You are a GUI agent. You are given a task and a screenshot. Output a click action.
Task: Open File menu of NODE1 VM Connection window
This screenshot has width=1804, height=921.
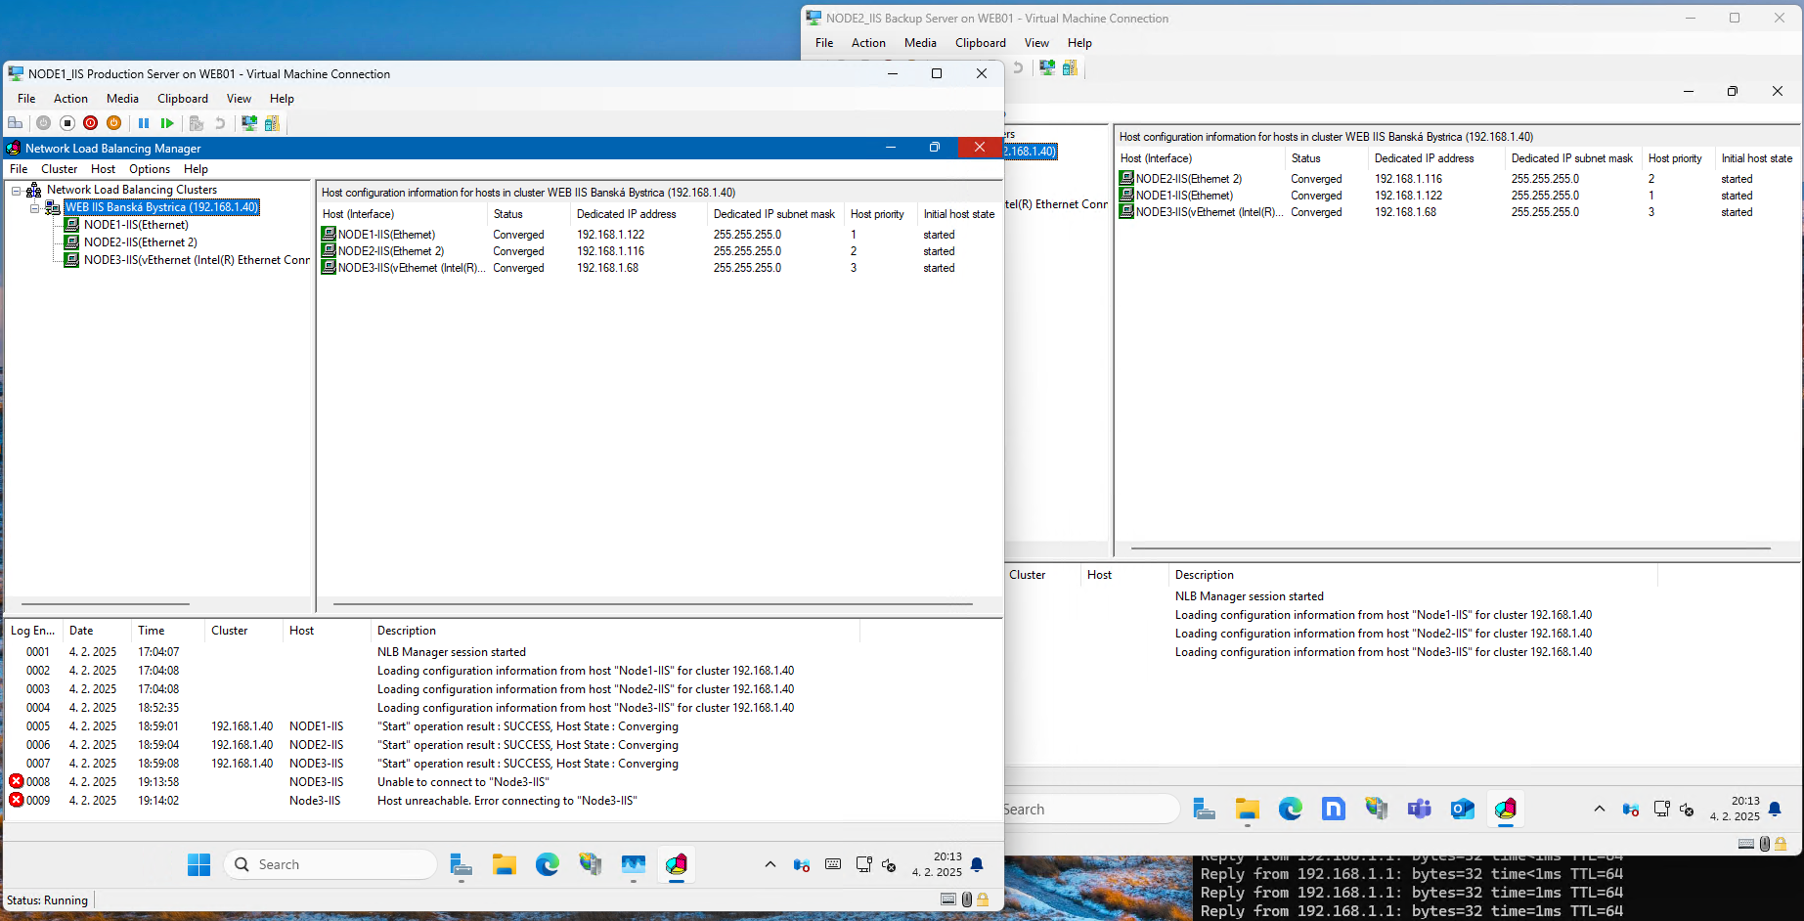point(26,99)
